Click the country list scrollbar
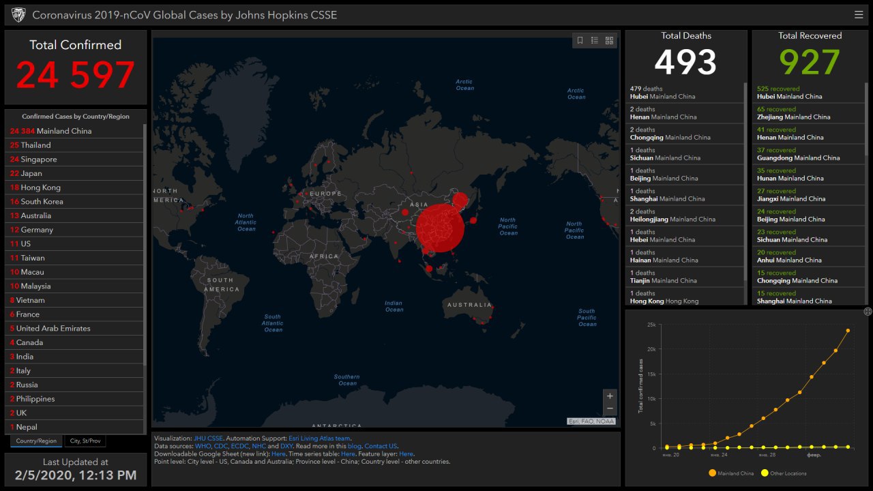873x491 pixels. coord(145,245)
